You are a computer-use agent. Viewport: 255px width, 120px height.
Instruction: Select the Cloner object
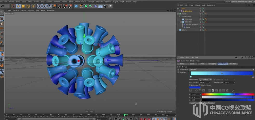(x=184, y=14)
